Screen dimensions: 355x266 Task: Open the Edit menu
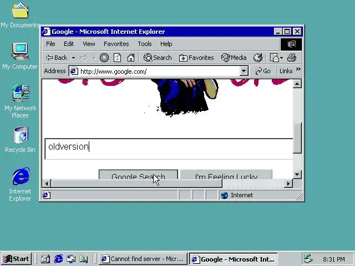point(69,44)
